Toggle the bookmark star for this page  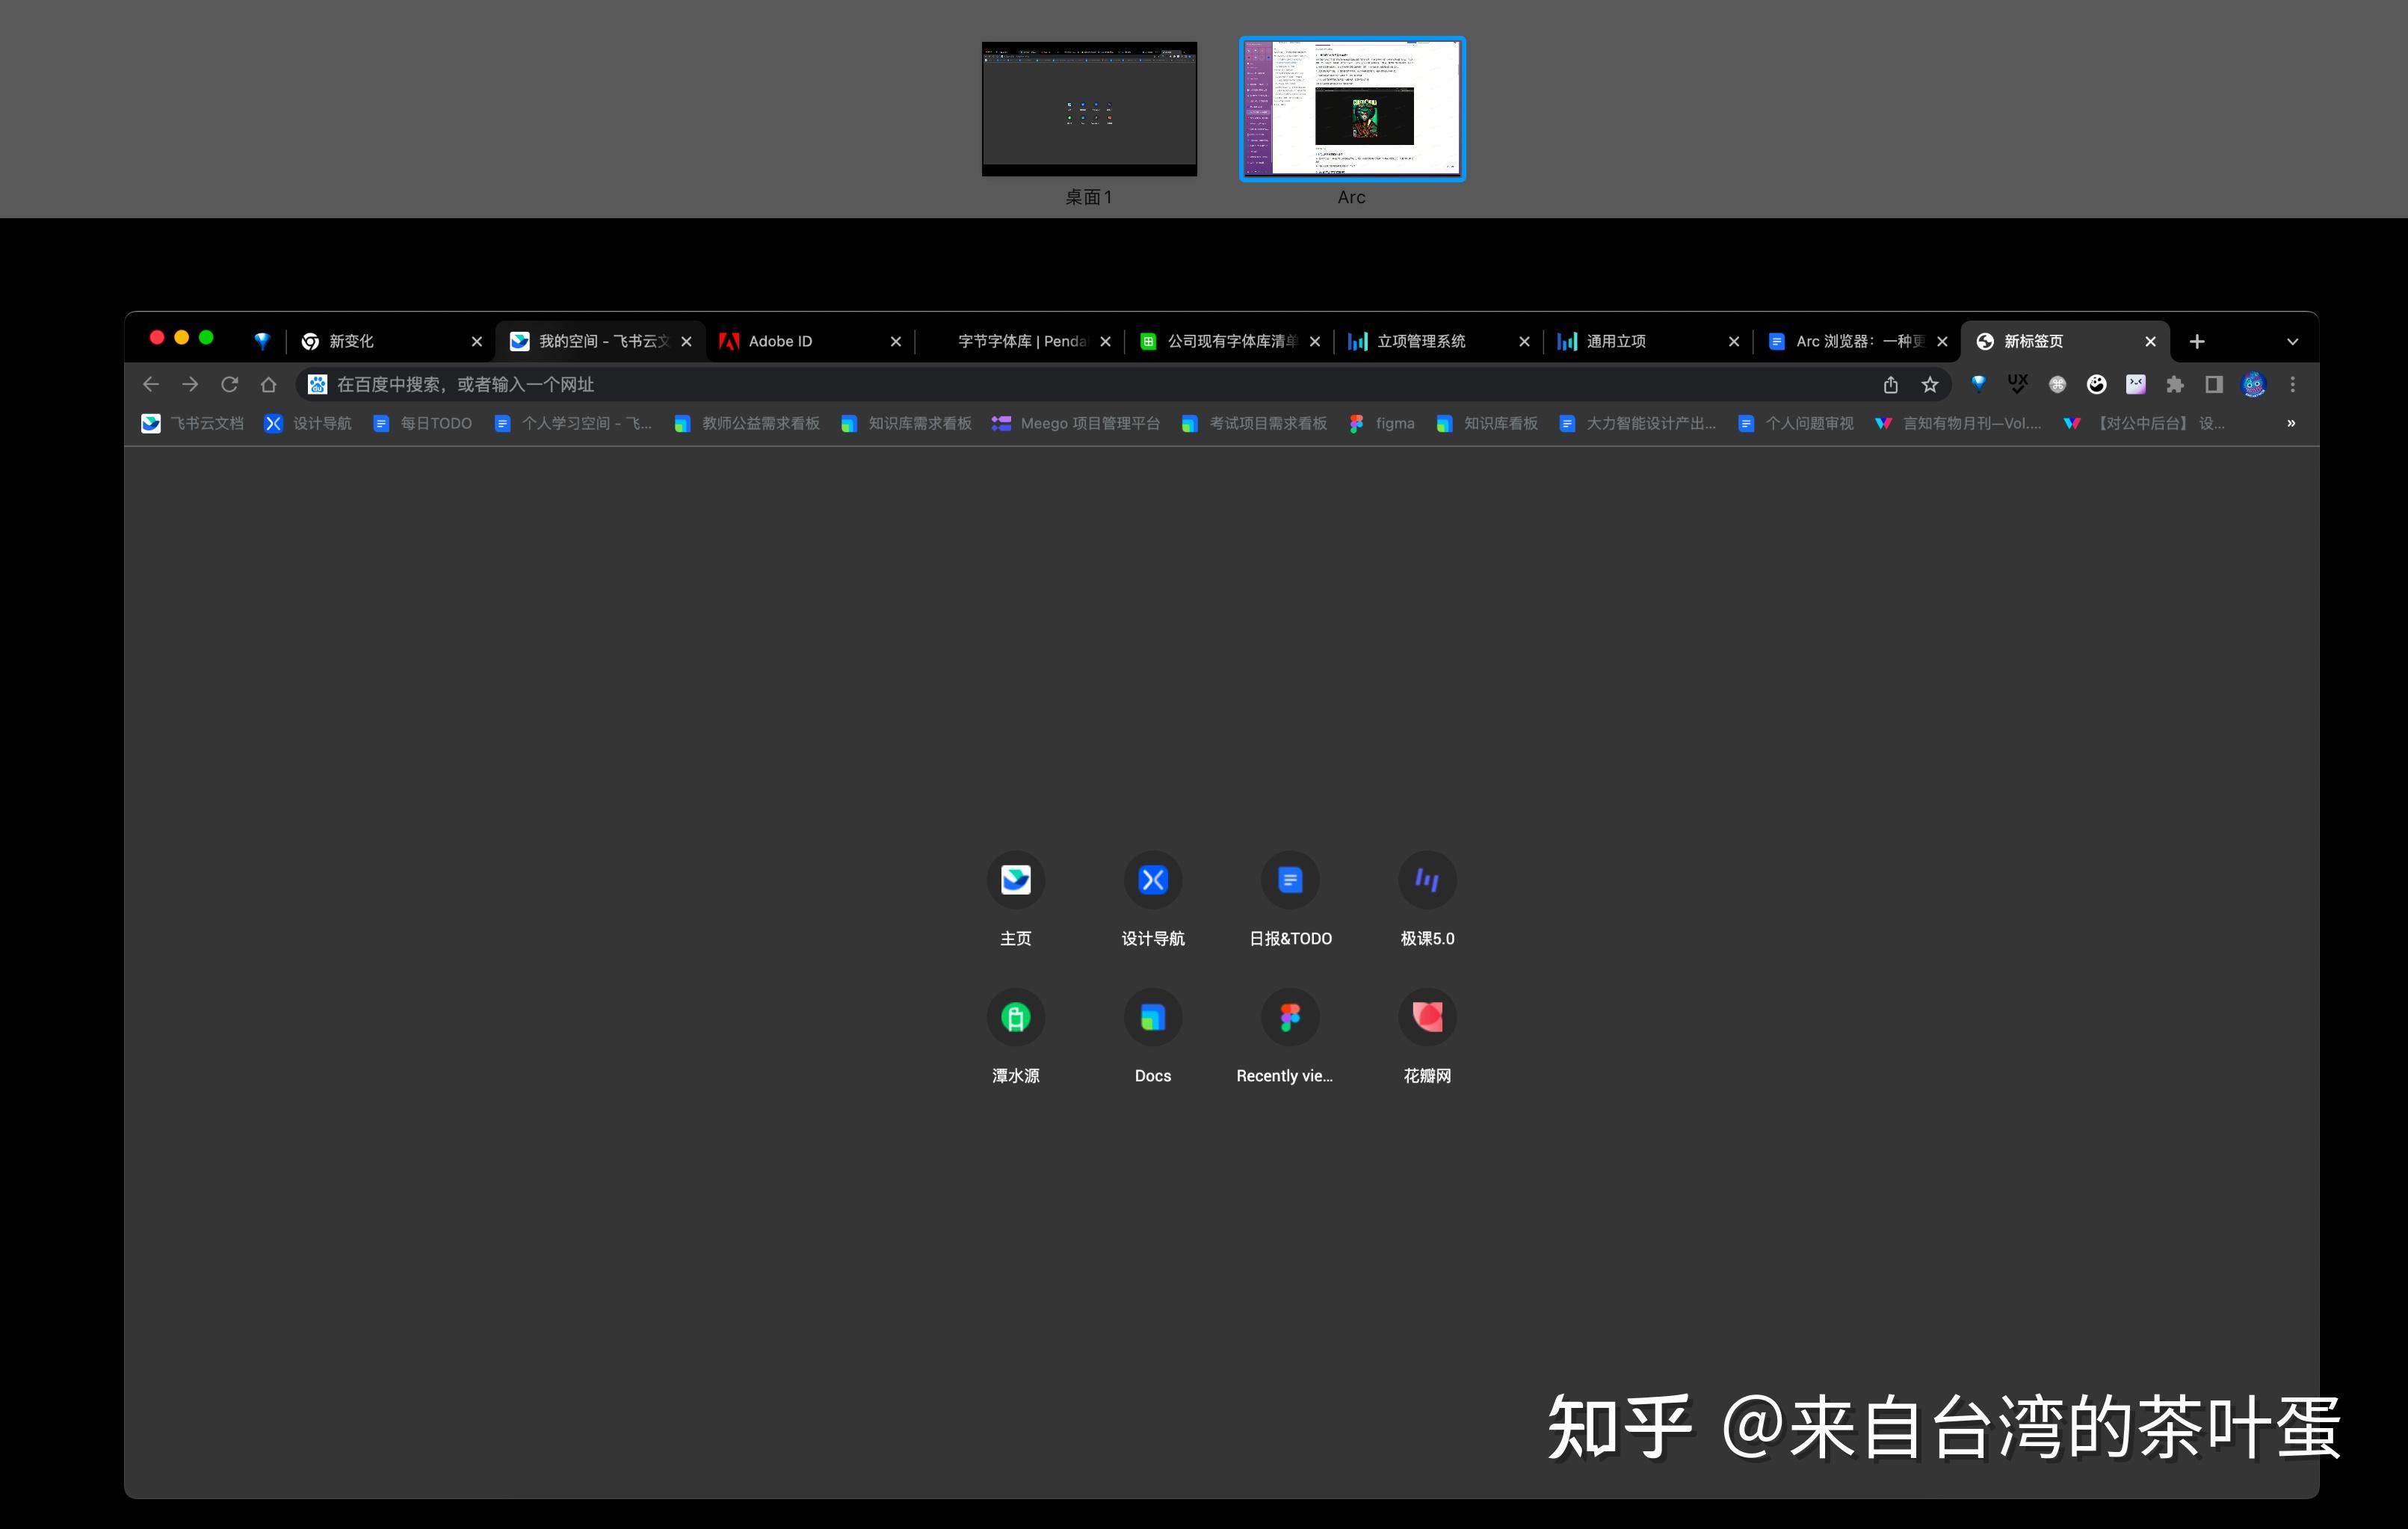[x=1928, y=384]
